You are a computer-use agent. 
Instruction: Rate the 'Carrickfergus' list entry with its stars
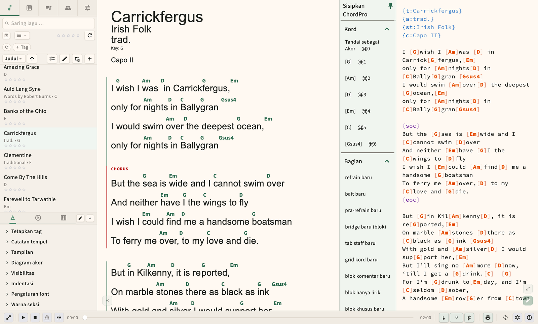(x=15, y=146)
